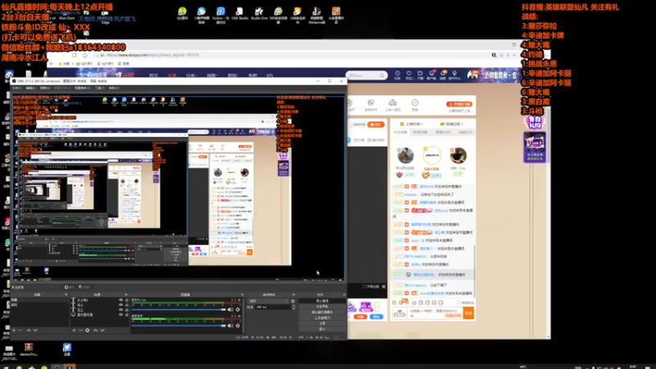The width and height of the screenshot is (656, 369).
Task: Lock the display capture source
Action: point(127,315)
